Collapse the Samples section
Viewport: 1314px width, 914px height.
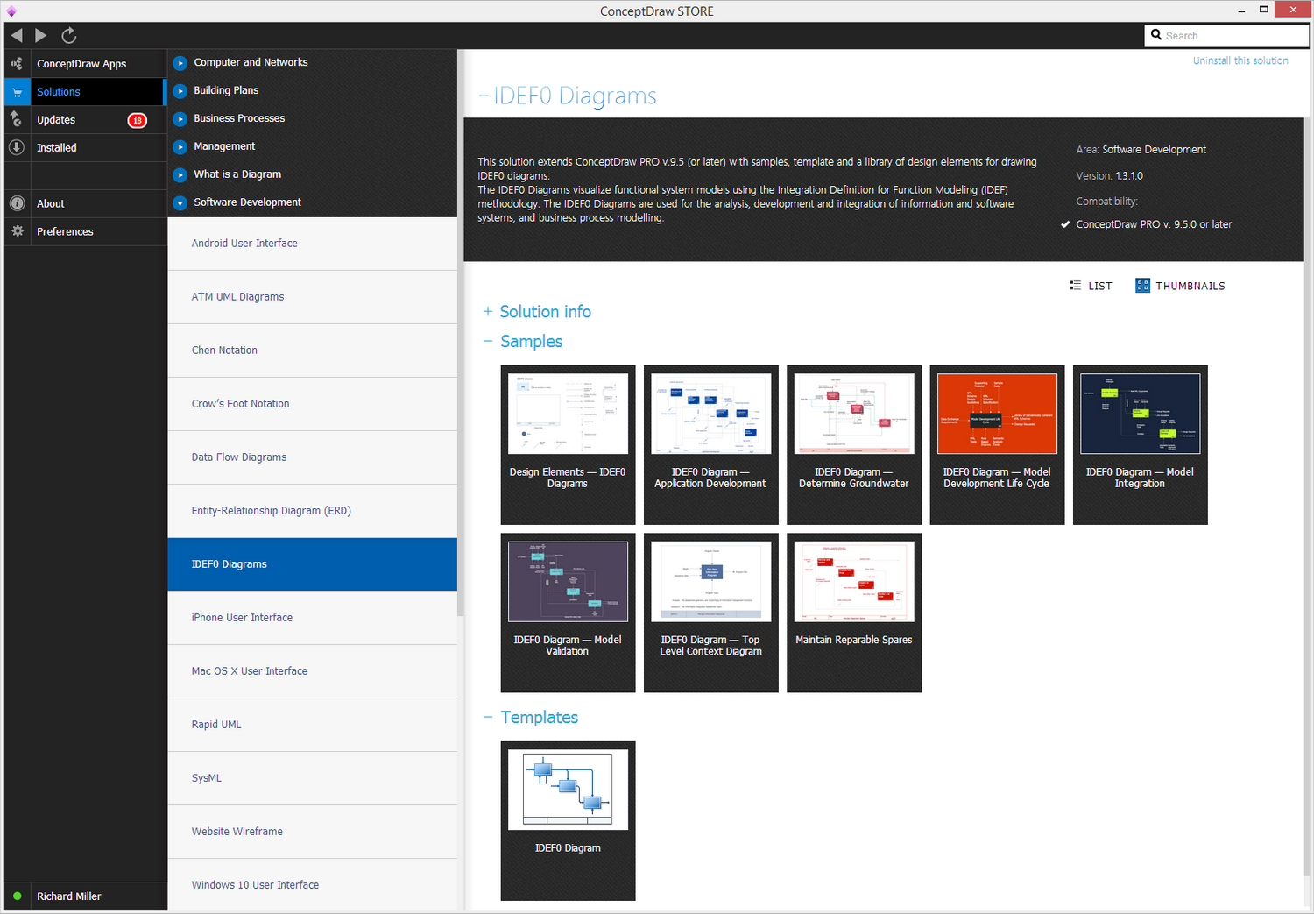(488, 342)
